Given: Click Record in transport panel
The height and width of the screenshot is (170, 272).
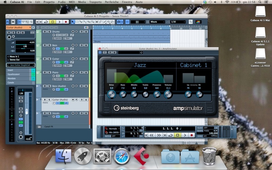Looking at the screenshot, I should [191, 135].
